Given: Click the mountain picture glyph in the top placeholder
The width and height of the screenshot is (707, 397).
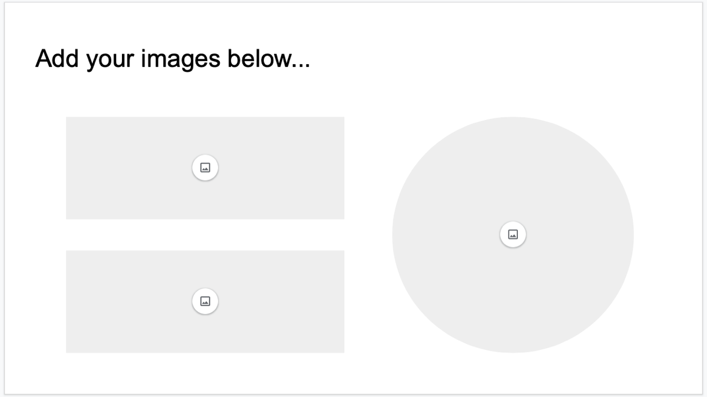Looking at the screenshot, I should point(205,167).
